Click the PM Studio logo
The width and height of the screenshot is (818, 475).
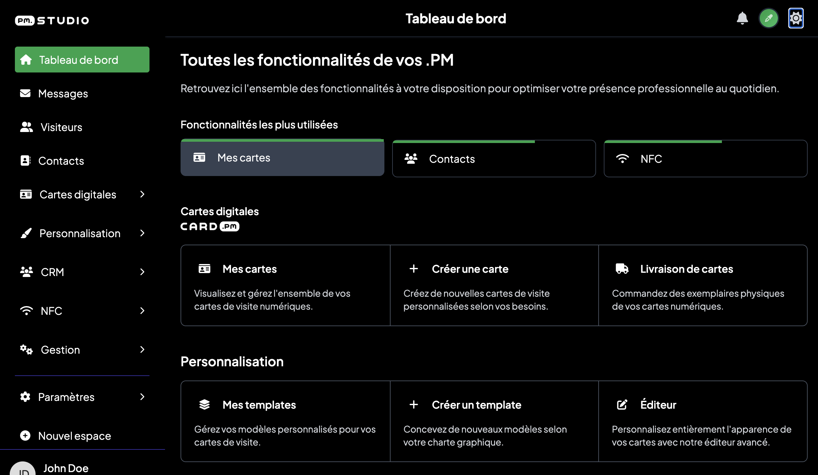tap(52, 20)
